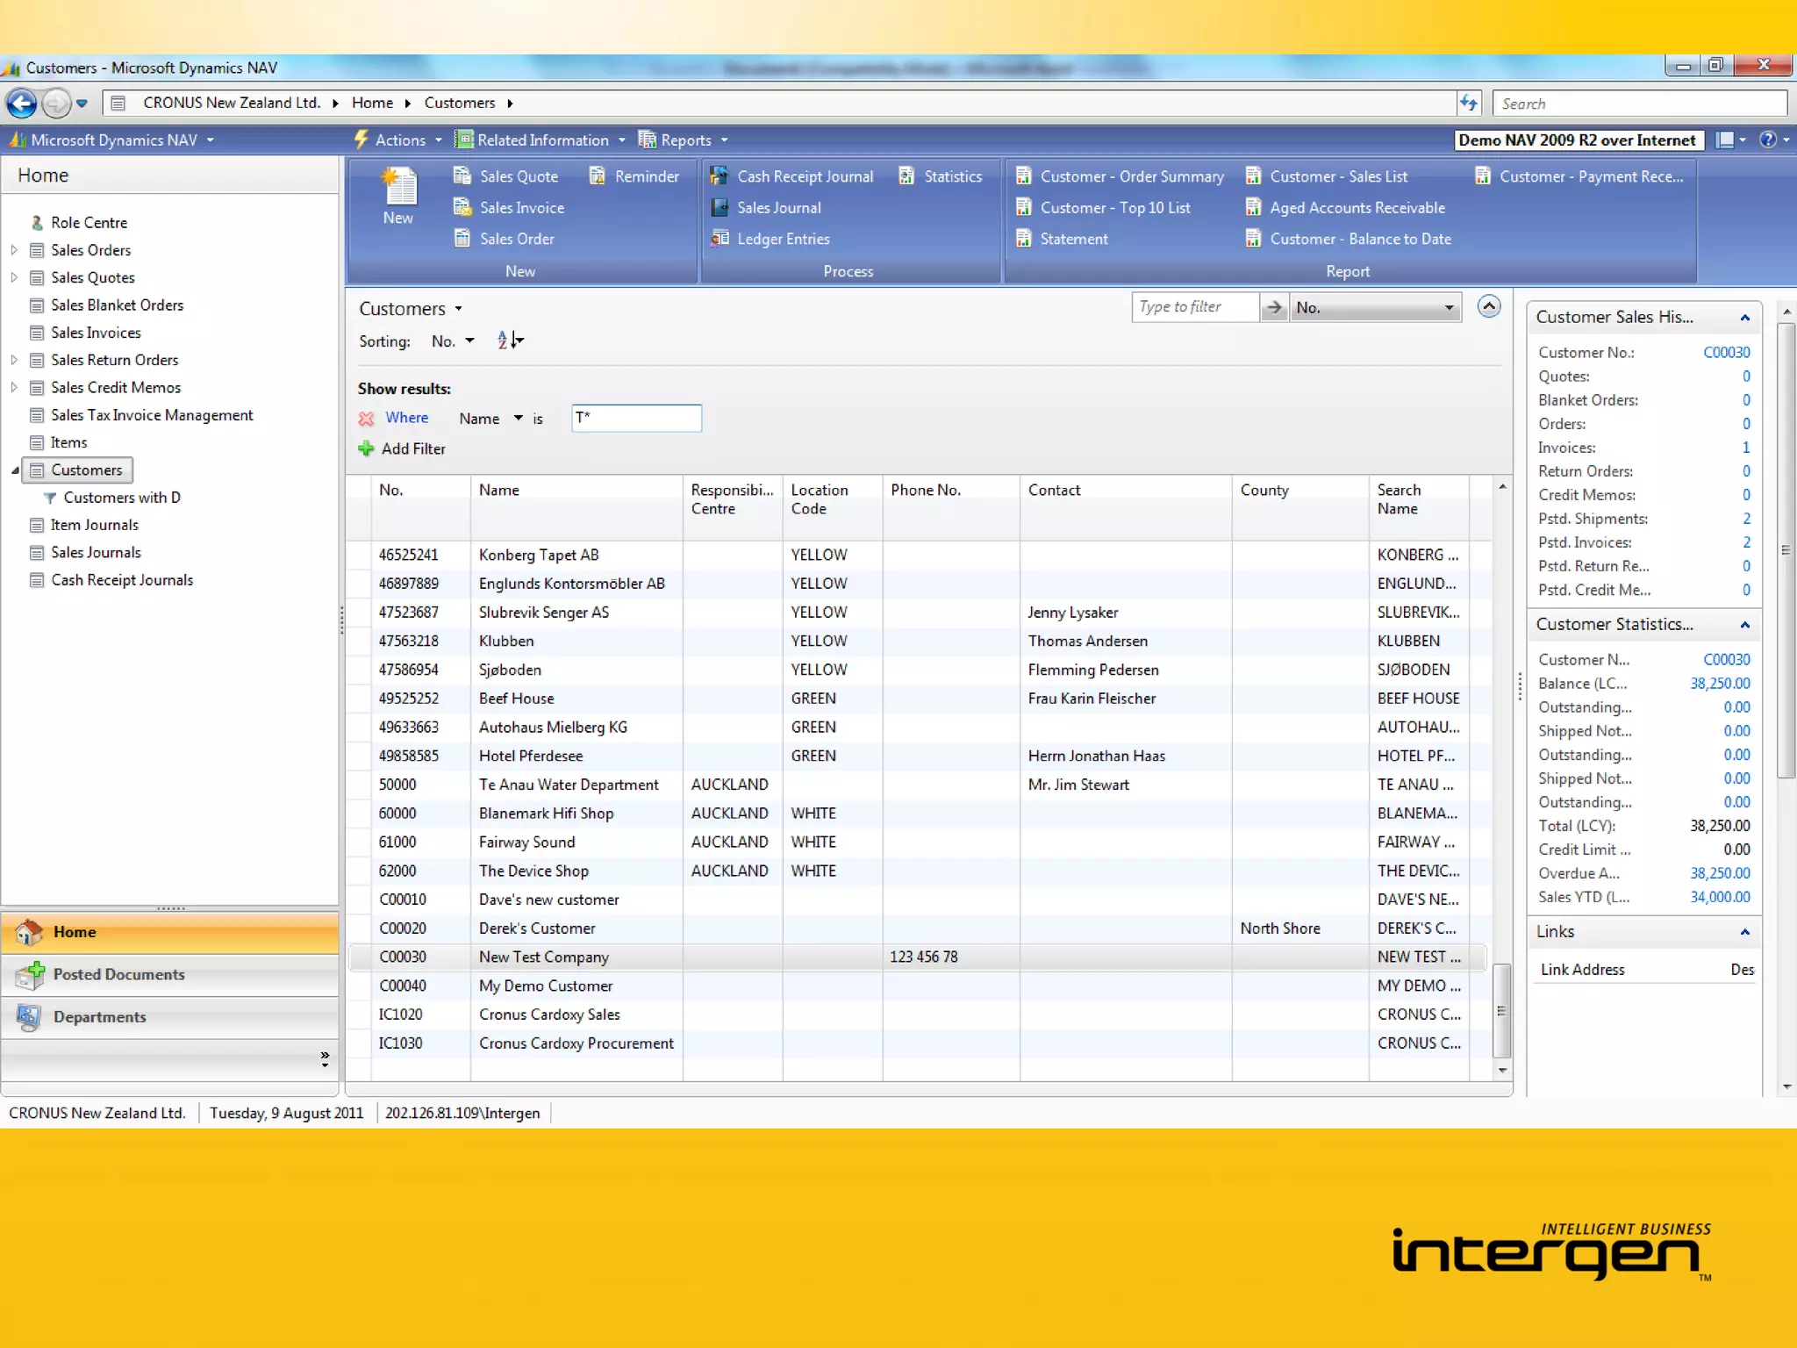
Task: Click the Where filter link
Action: 407,418
